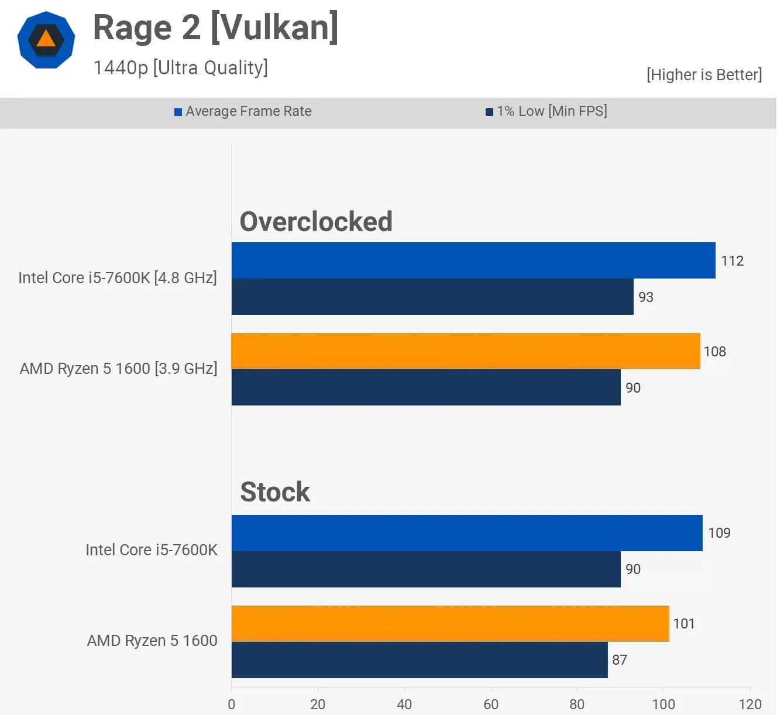Click the stock i5-7600K 109 average bar
The image size is (777, 715).
(x=466, y=533)
